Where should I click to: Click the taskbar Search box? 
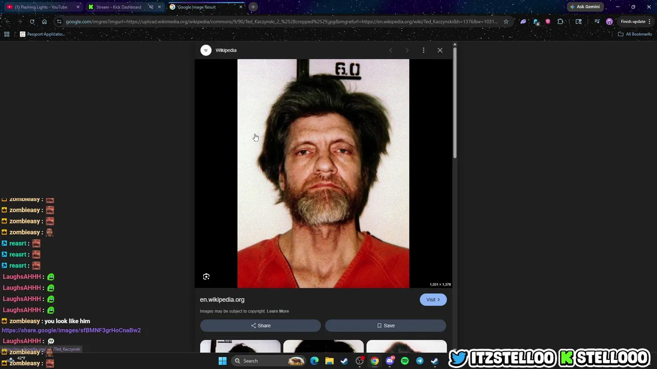[268, 361]
